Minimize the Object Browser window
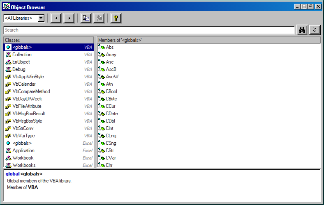This screenshot has height=205, width=324. 297,7
